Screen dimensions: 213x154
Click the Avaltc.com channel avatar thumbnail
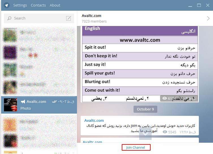pos(10,105)
